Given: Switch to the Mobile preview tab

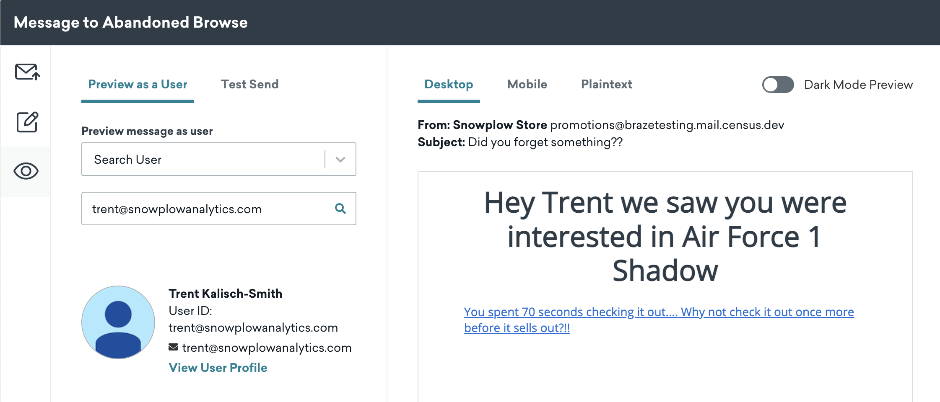Looking at the screenshot, I should pyautogui.click(x=527, y=85).
